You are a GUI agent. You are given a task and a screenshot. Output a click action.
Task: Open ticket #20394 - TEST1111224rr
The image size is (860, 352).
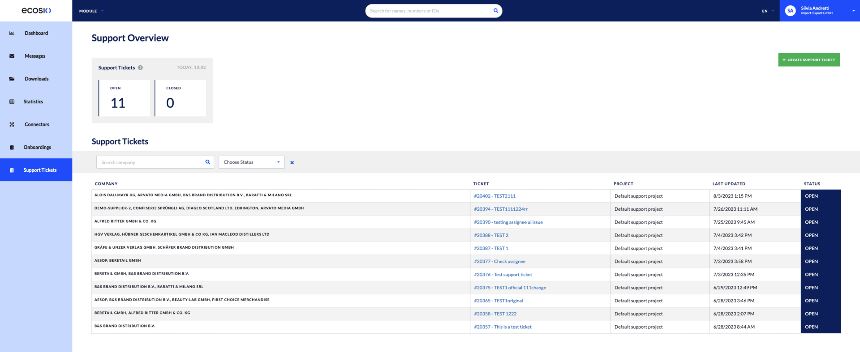pyautogui.click(x=501, y=209)
